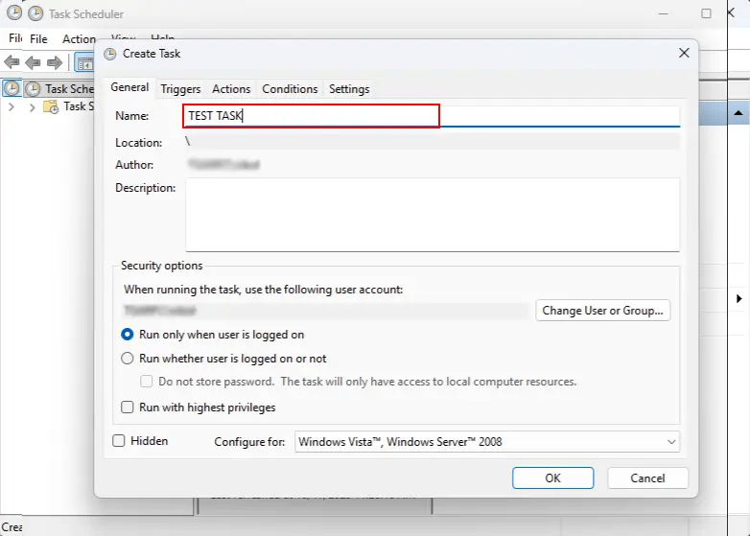Image resolution: width=750 pixels, height=536 pixels.
Task: Close the Create Task dialog
Action: click(684, 54)
